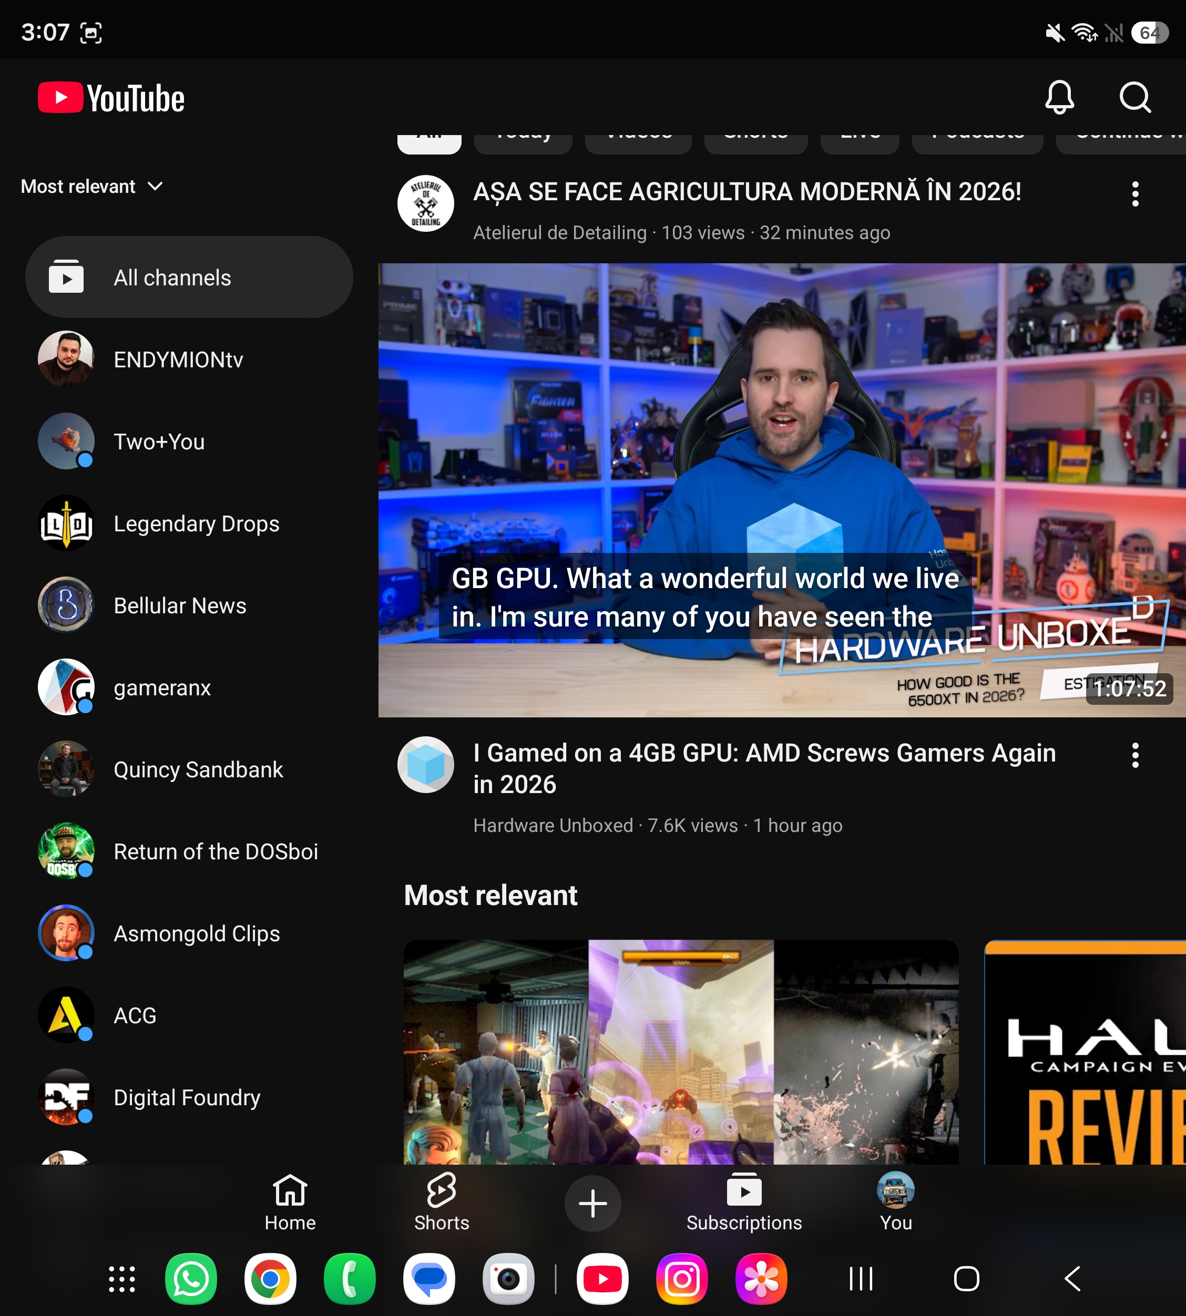Screen dimensions: 1186x1316
Task: Open the ENDYMIONtv channel
Action: point(189,359)
